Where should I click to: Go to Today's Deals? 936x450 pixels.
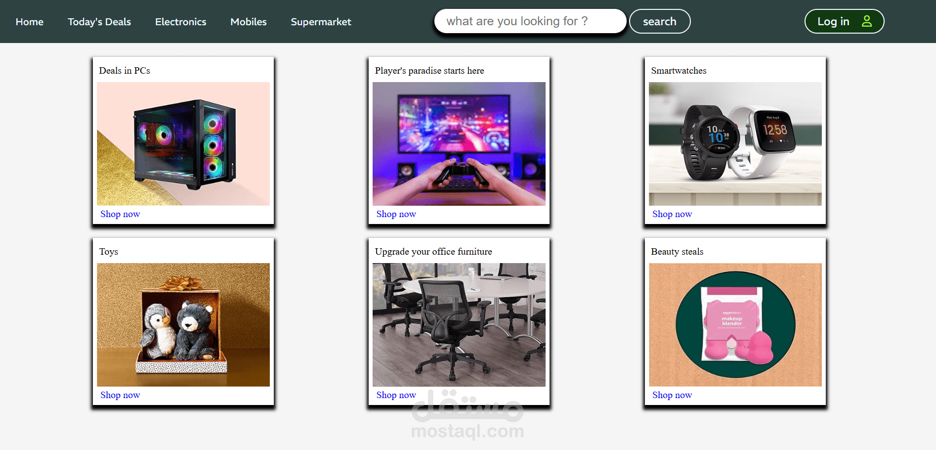(99, 22)
